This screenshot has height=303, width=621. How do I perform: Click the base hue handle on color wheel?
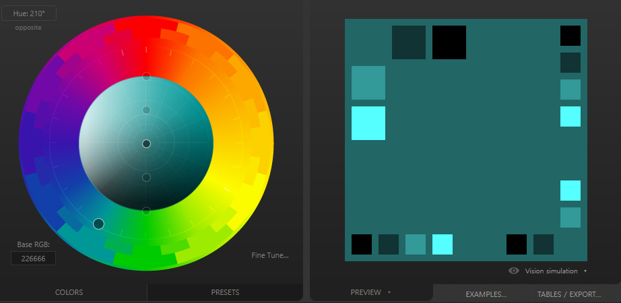pyautogui.click(x=98, y=224)
